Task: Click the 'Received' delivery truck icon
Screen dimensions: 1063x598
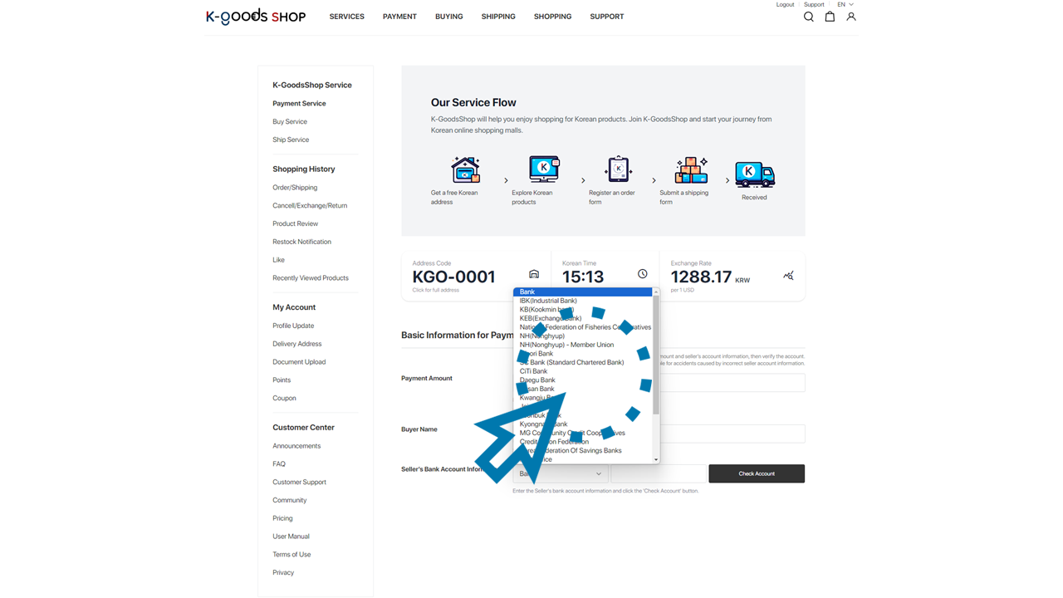Action: click(x=755, y=174)
